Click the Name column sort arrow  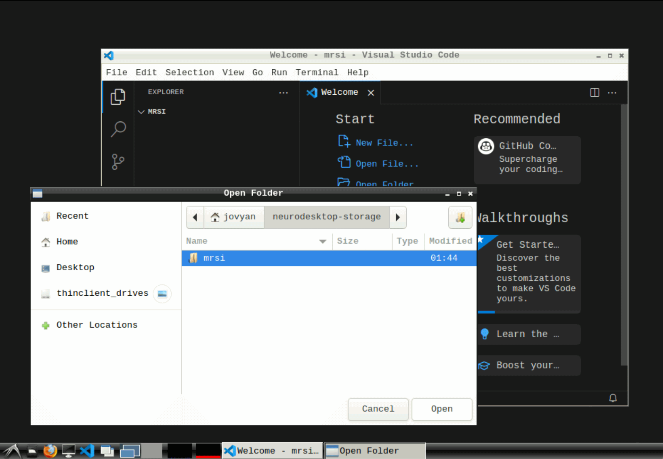click(323, 241)
